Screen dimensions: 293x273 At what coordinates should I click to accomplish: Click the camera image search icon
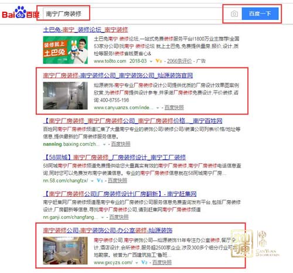pyautogui.click(x=234, y=14)
